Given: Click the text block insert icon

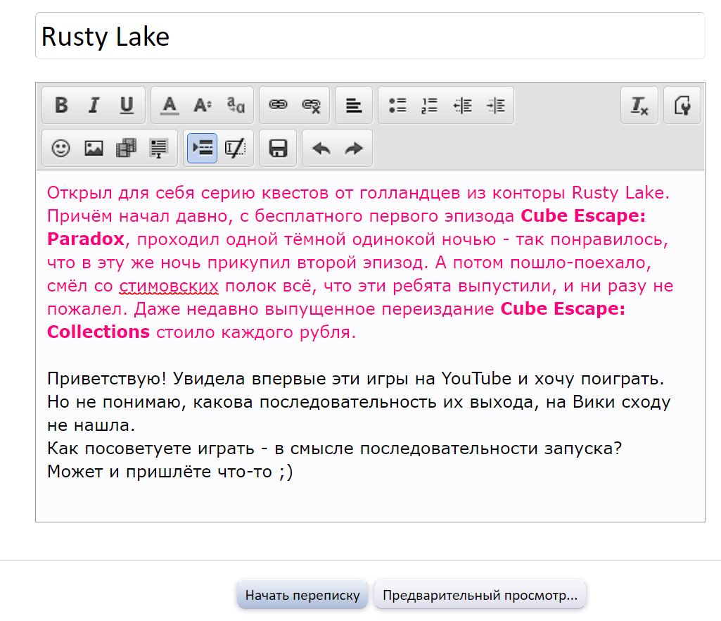Looking at the screenshot, I should pos(159,149).
